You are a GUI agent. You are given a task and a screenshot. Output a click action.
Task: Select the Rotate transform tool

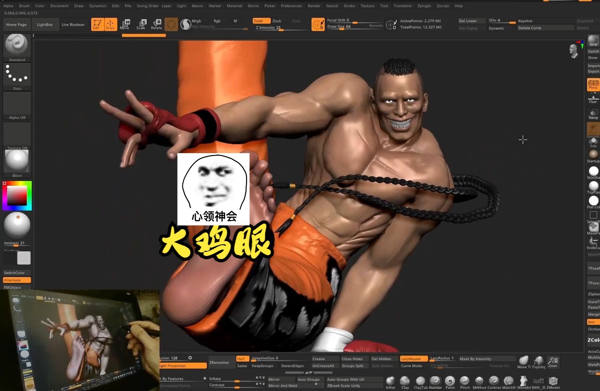tap(157, 24)
